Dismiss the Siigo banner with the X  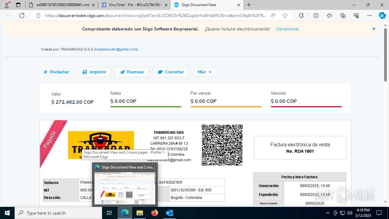[374, 29]
